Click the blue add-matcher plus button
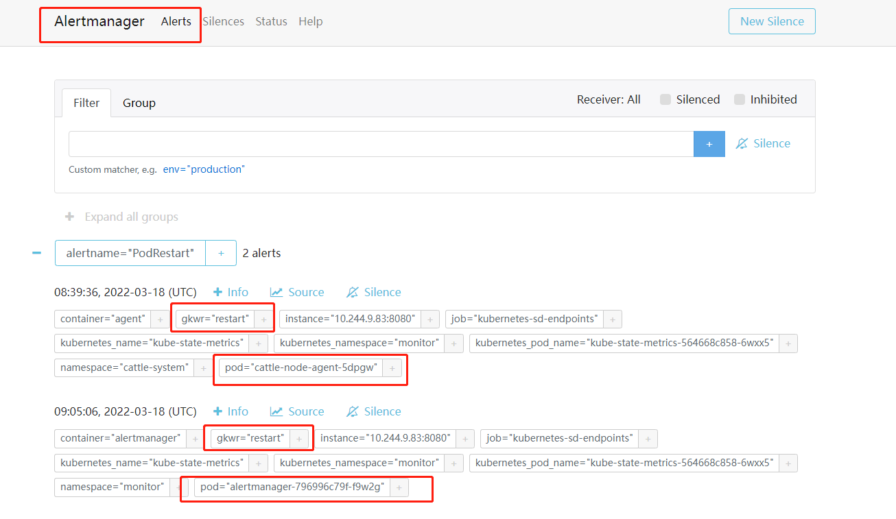Screen dimensions: 896x519 click(709, 144)
